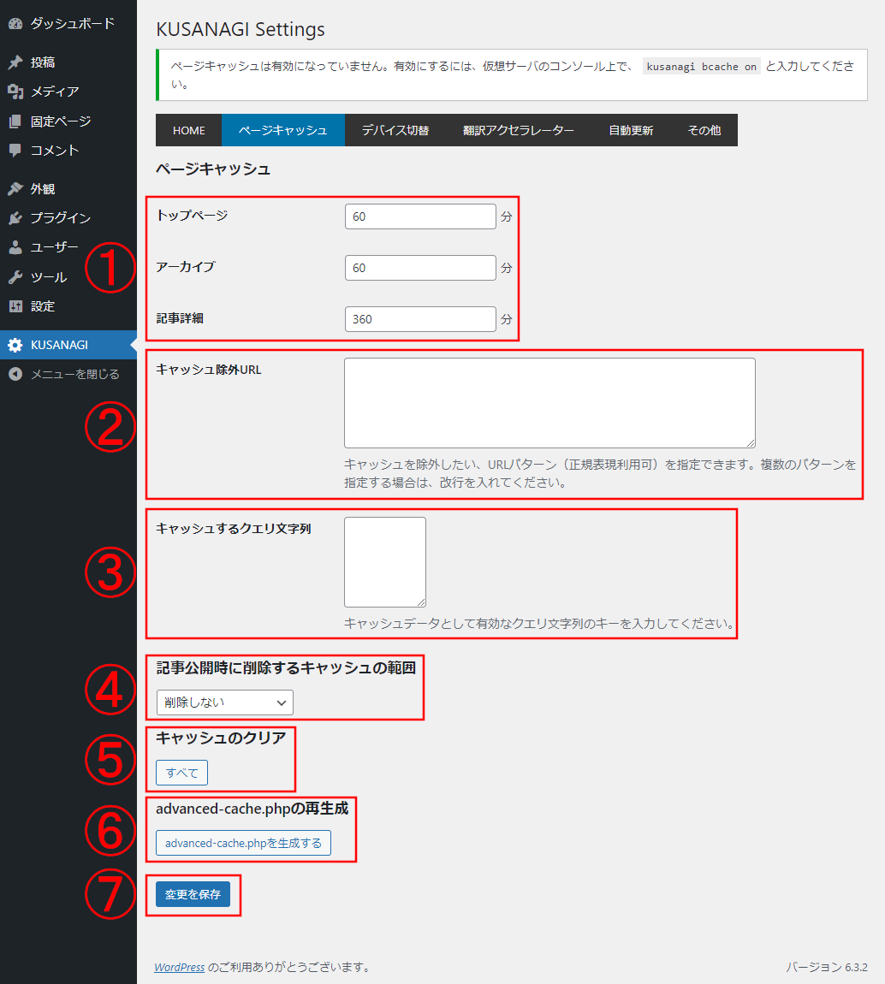Click the KUSANAGI gear icon in sidebar
Image resolution: width=885 pixels, height=984 pixels.
[15, 345]
